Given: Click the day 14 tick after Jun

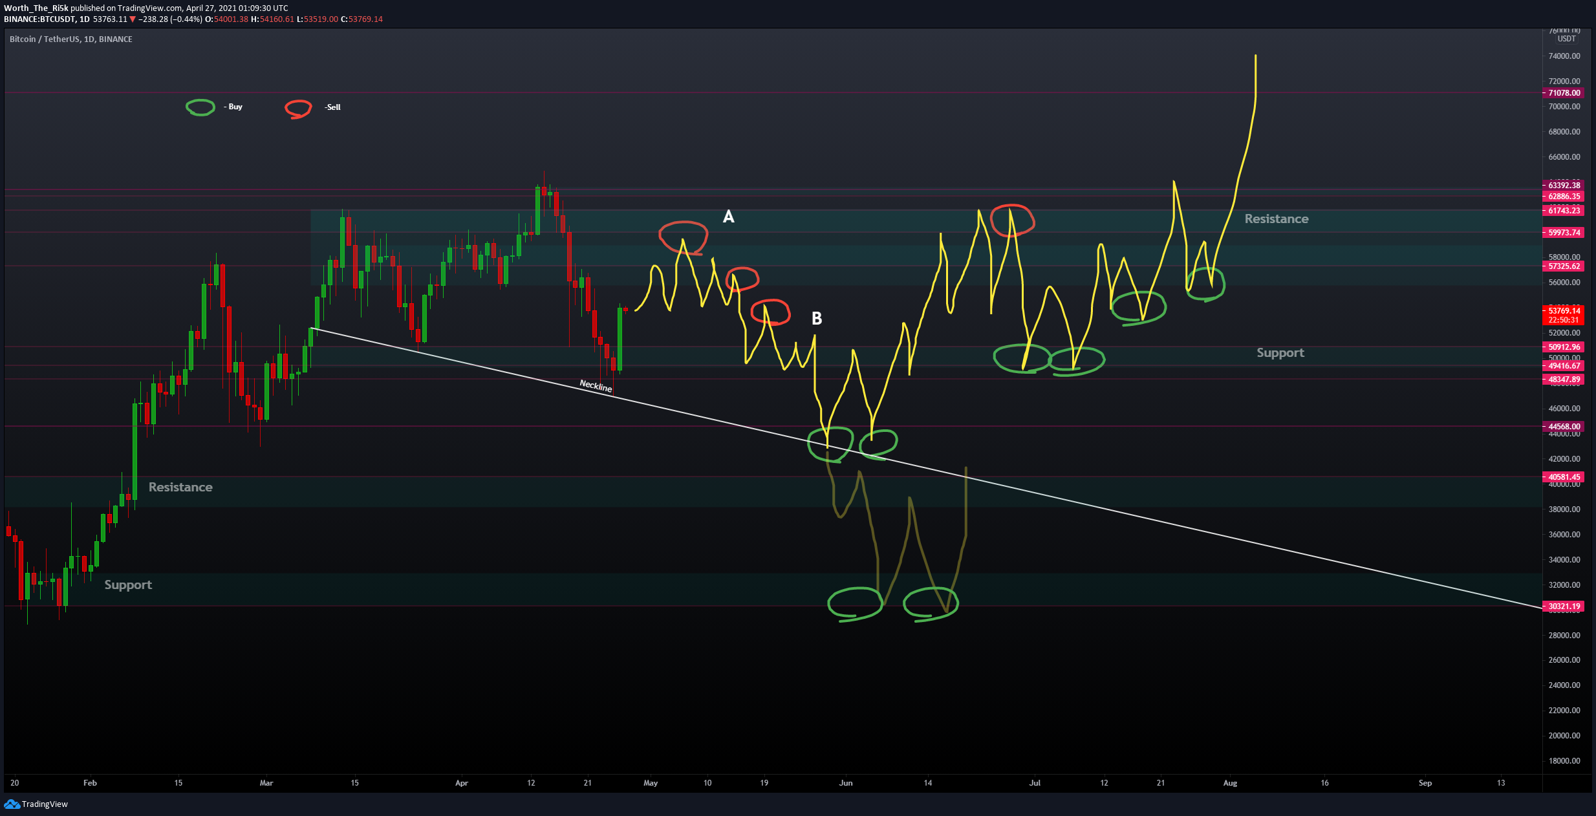Looking at the screenshot, I should tap(928, 783).
